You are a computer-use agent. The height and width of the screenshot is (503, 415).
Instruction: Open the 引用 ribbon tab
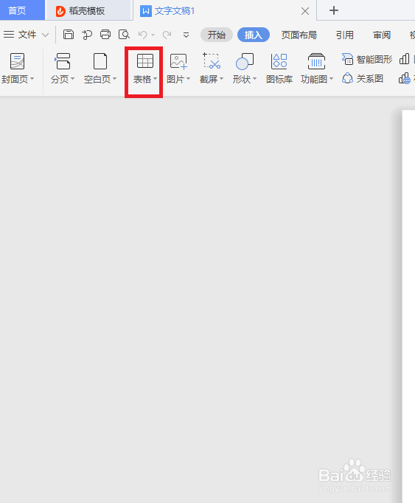(x=345, y=35)
